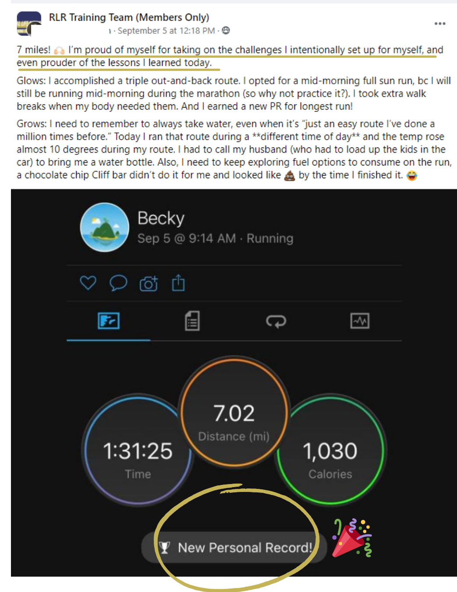Viewport: 457px width, 592px height.
Task: Select the activity overview tab
Action: point(109,321)
